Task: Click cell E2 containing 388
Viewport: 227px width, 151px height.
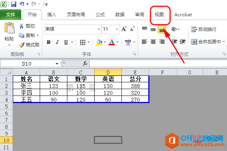Action: click(x=135, y=86)
